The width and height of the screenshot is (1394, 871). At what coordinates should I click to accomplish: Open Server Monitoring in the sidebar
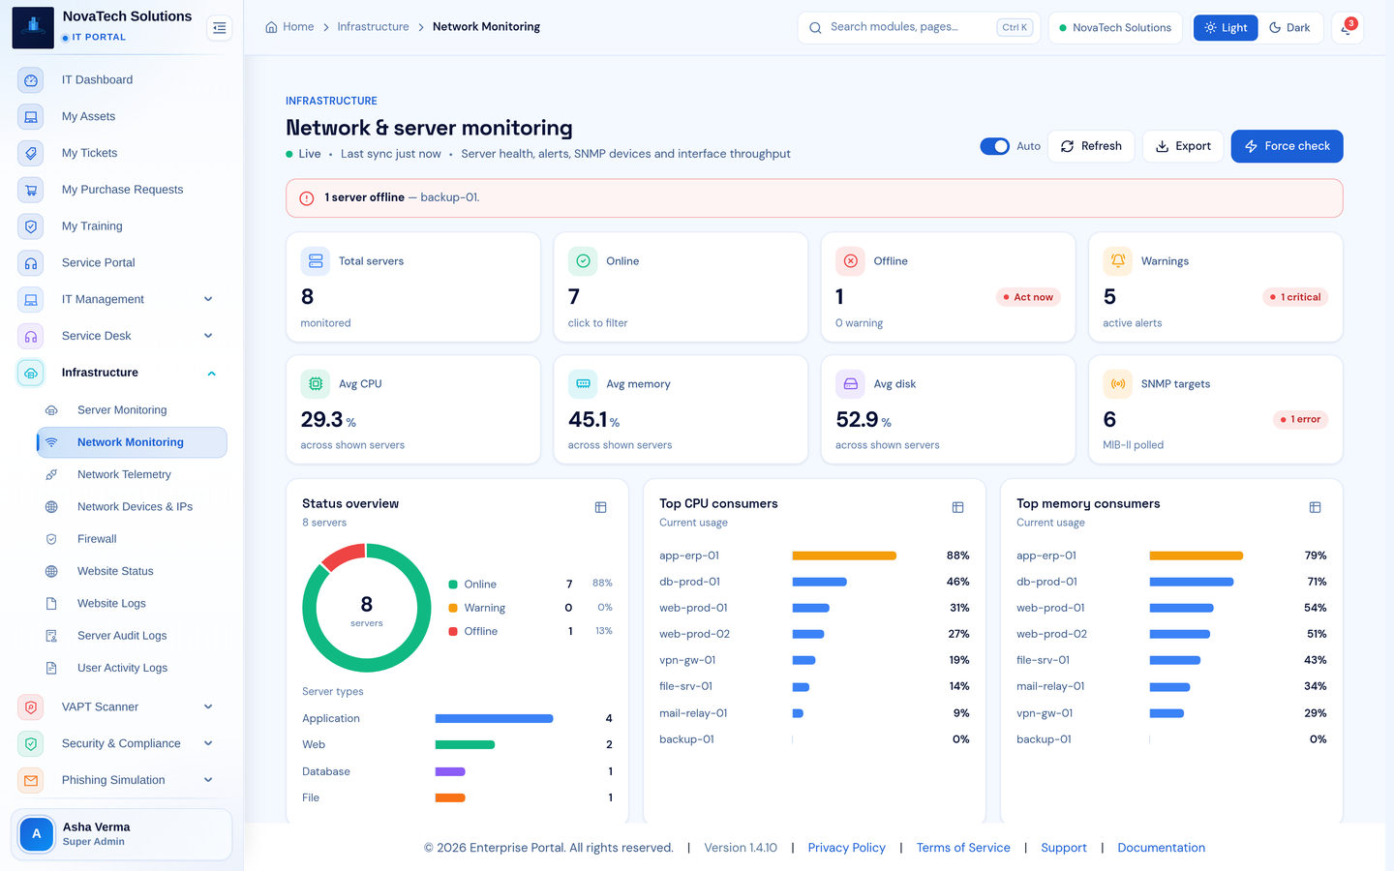coord(132,410)
